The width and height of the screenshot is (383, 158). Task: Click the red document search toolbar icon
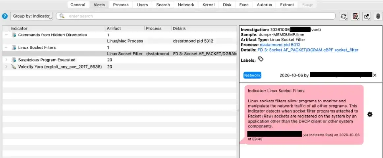(355, 16)
